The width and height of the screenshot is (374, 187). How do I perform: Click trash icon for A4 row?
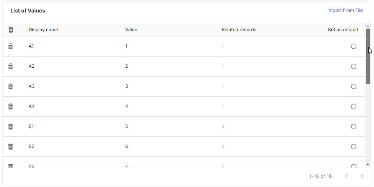pos(11,106)
